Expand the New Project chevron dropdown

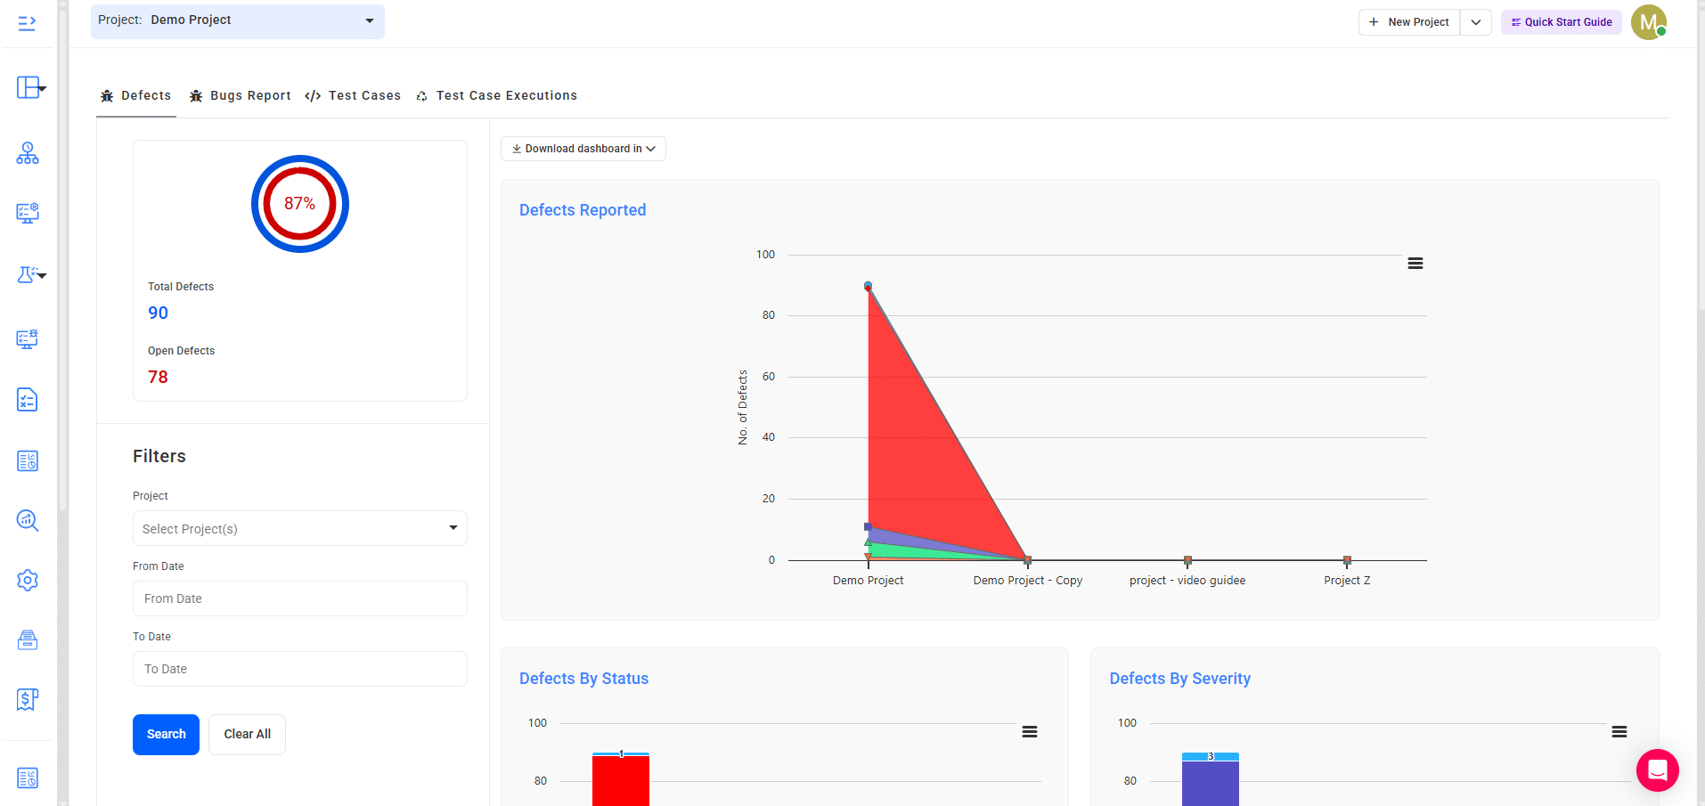[x=1476, y=22]
